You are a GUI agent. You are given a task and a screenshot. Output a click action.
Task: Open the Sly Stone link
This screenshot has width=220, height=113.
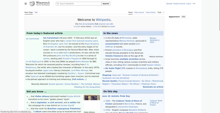pos(146,81)
